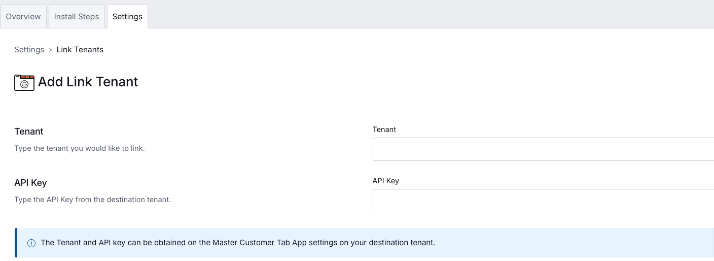Switch to the Install Steps tab
This screenshot has height=261, width=714.
(x=77, y=16)
